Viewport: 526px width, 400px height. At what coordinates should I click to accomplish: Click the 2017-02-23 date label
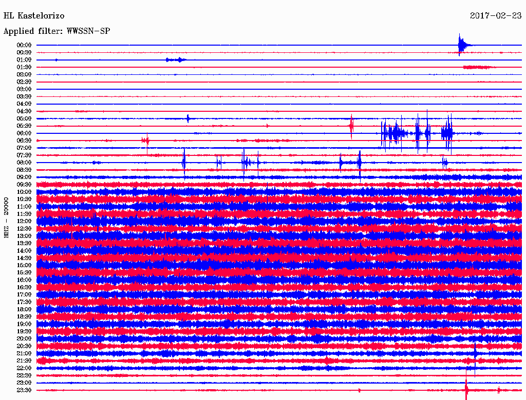coord(496,15)
